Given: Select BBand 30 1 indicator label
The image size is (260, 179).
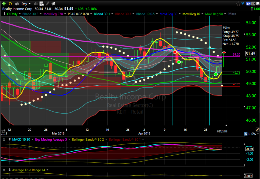Looking at the screenshot, I should click(x=102, y=14).
